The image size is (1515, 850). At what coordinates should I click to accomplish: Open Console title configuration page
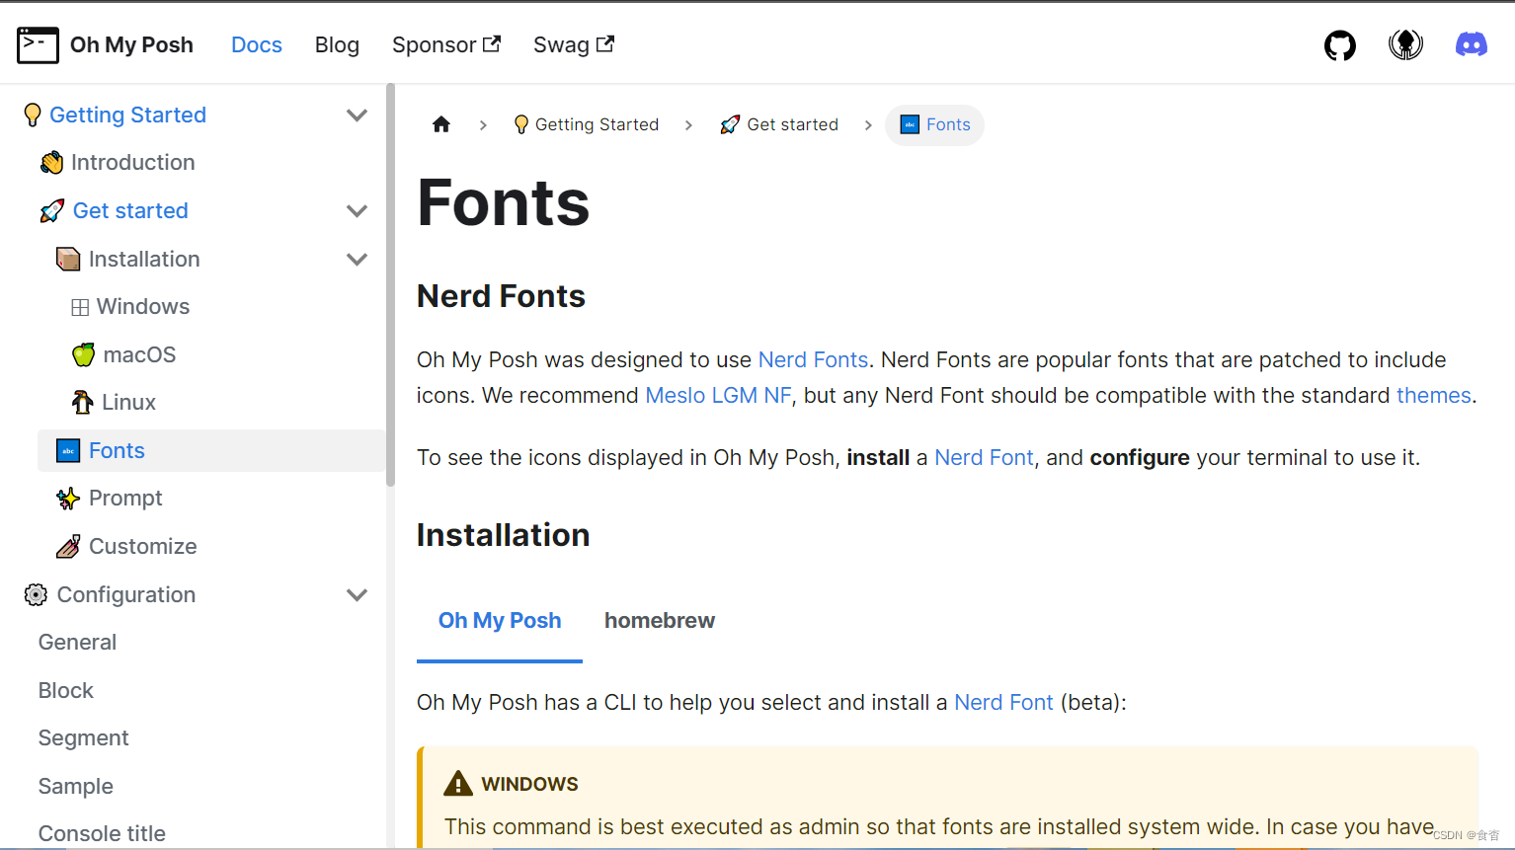pyautogui.click(x=102, y=834)
